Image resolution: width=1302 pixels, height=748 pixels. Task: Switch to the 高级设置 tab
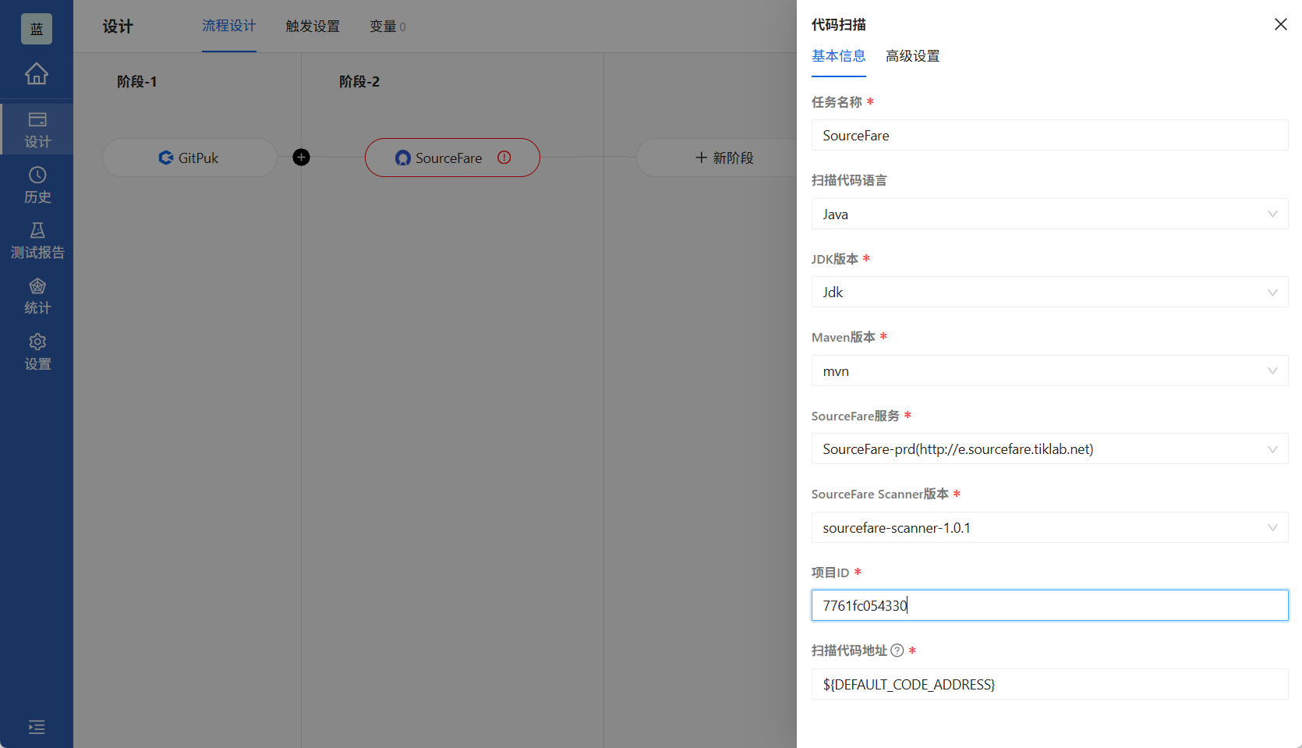click(x=913, y=56)
